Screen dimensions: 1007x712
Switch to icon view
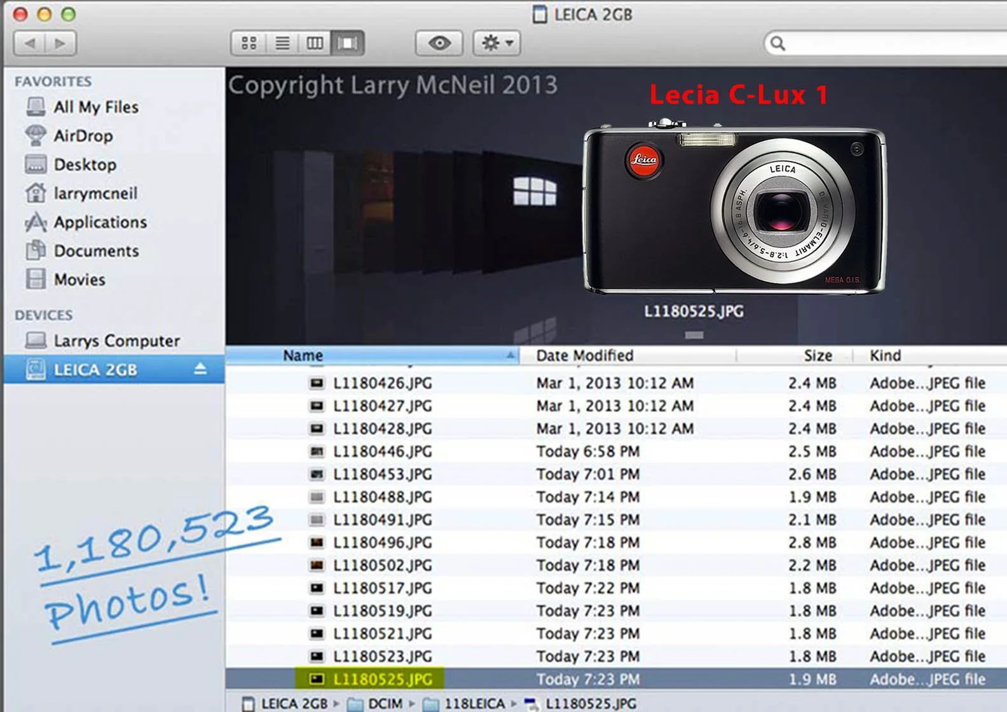coord(249,43)
